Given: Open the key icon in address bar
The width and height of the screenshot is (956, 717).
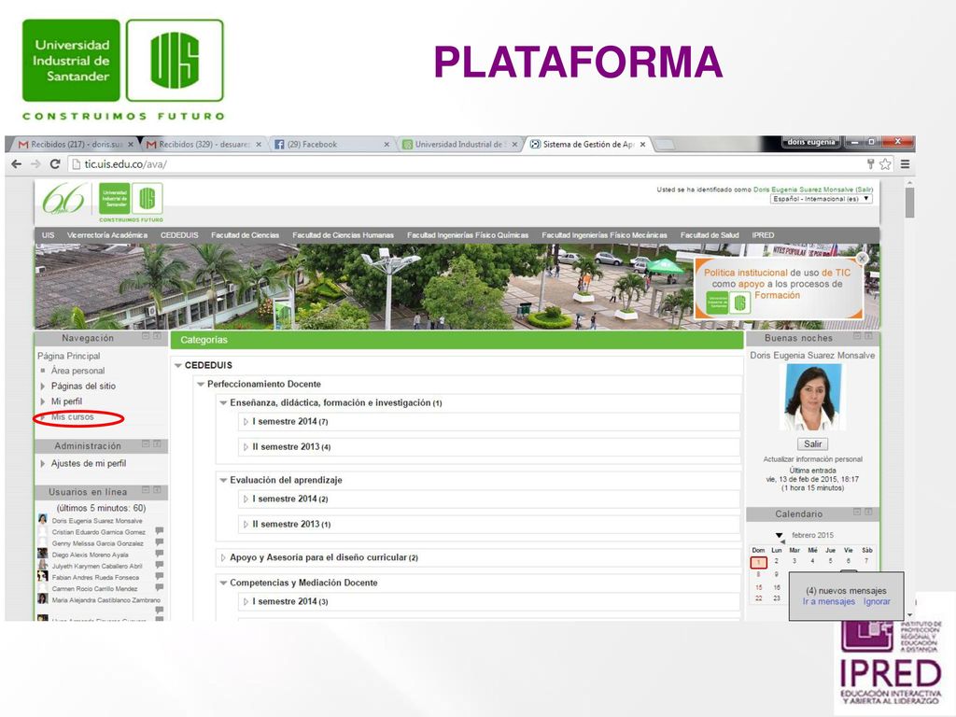Looking at the screenshot, I should (870, 164).
